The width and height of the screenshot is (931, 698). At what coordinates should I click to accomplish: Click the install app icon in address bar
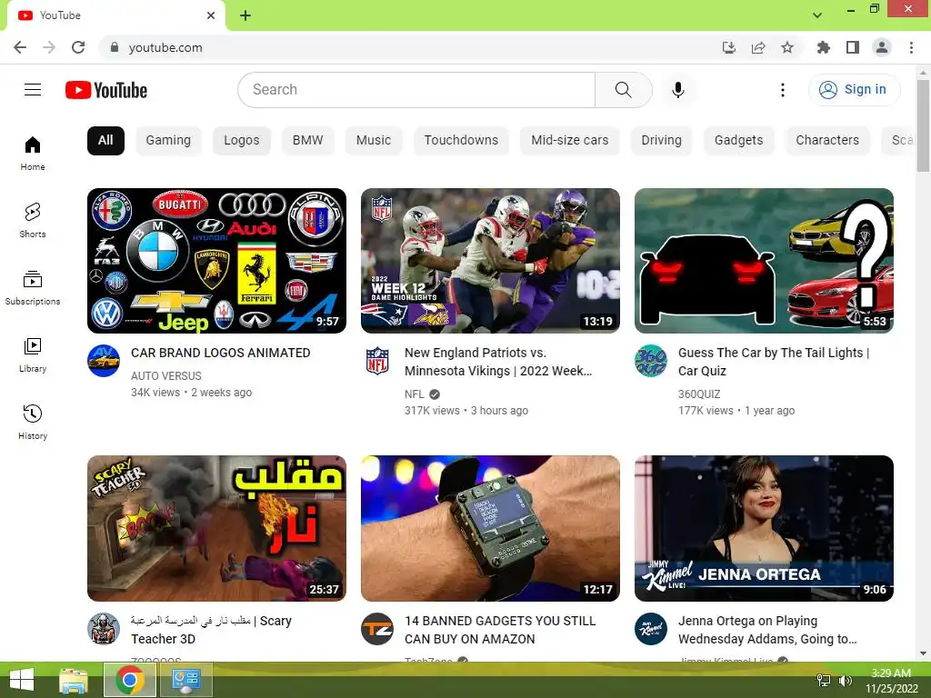click(729, 47)
